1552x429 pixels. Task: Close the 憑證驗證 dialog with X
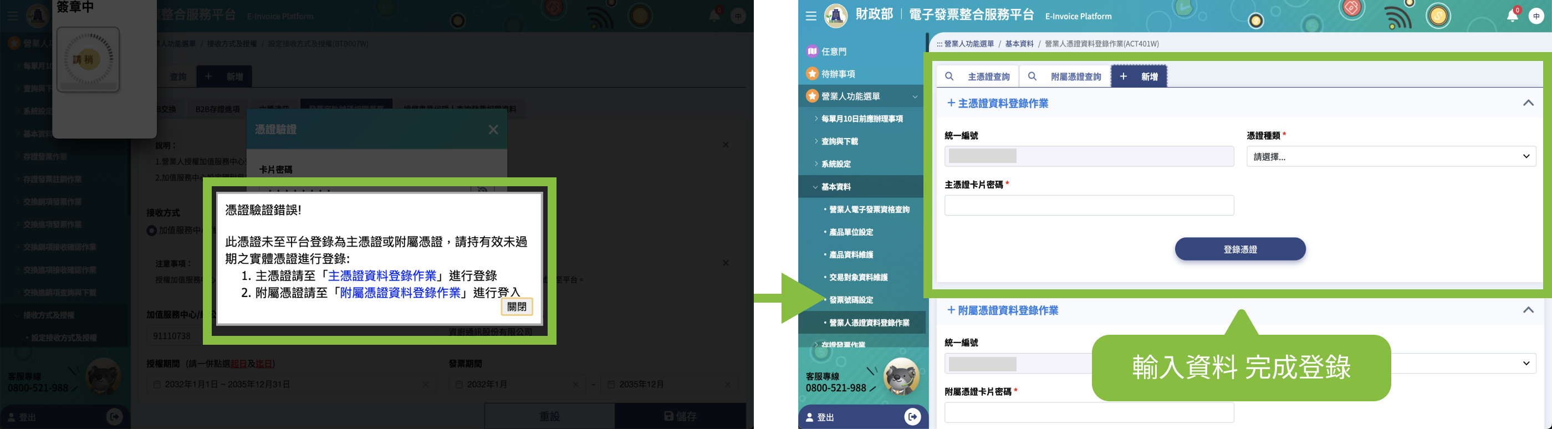point(493,130)
